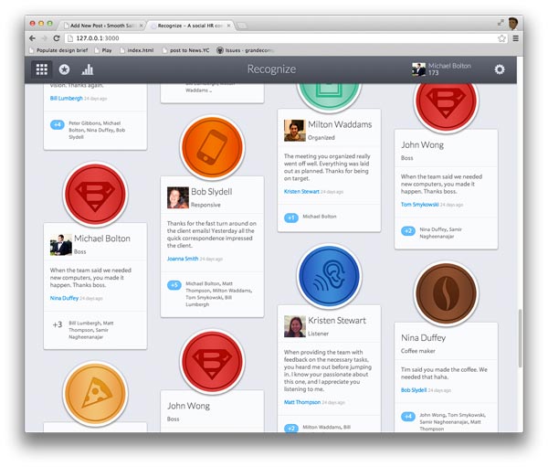This screenshot has width=548, height=467.
Task: Open post to News.YC bookmark
Action: coord(186,50)
